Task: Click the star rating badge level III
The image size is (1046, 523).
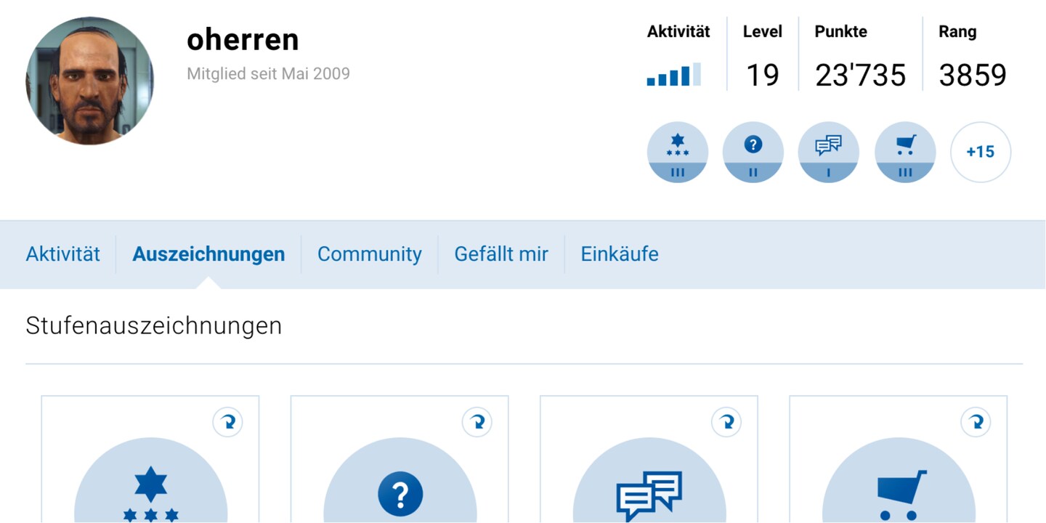Action: tap(678, 152)
